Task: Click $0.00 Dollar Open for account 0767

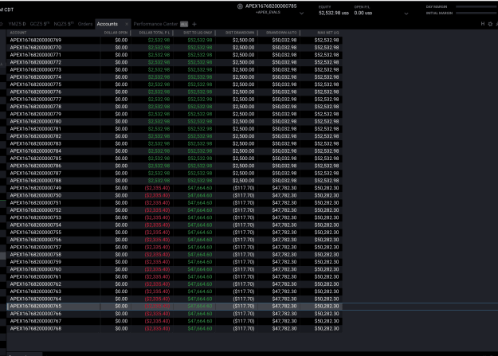Action: [121, 322]
